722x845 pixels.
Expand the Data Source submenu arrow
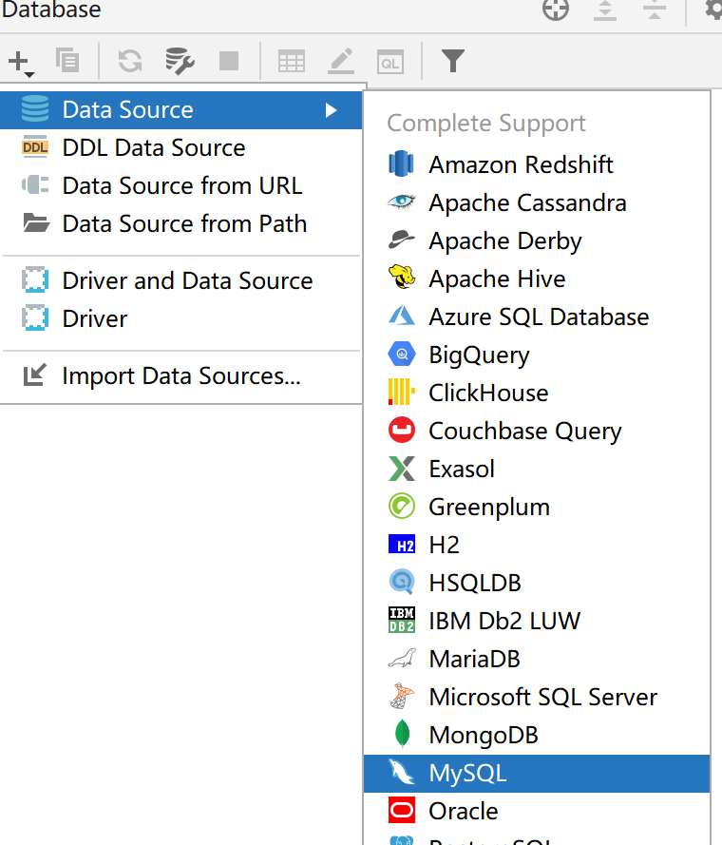[331, 110]
